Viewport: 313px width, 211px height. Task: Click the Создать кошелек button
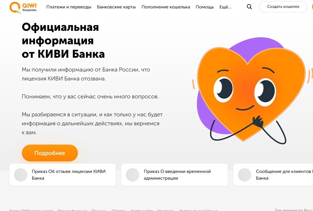[283, 7]
